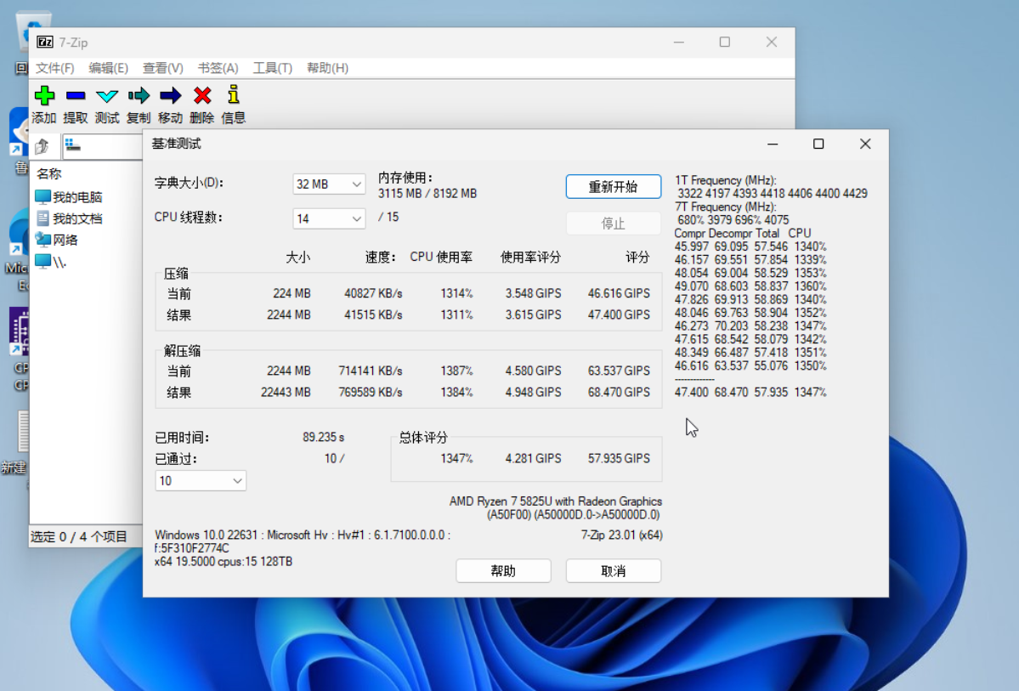Screen dimensions: 1019x691
Task: Select 网络 in the file list
Action: click(x=57, y=240)
